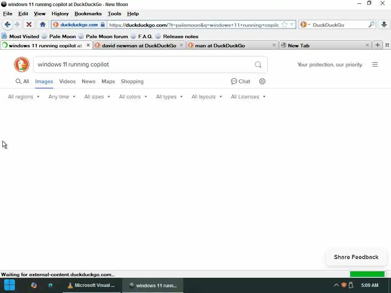The height and width of the screenshot is (293, 391).
Task: Expand the All types filter
Action: [x=169, y=97]
